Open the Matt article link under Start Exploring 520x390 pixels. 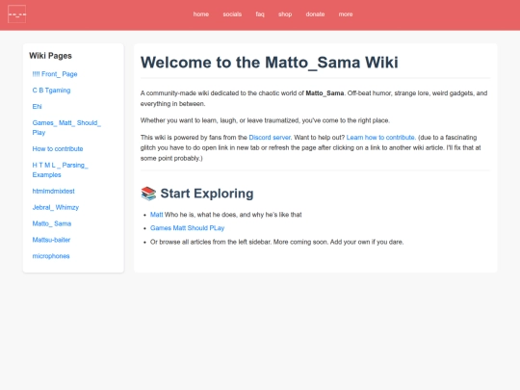tap(157, 215)
